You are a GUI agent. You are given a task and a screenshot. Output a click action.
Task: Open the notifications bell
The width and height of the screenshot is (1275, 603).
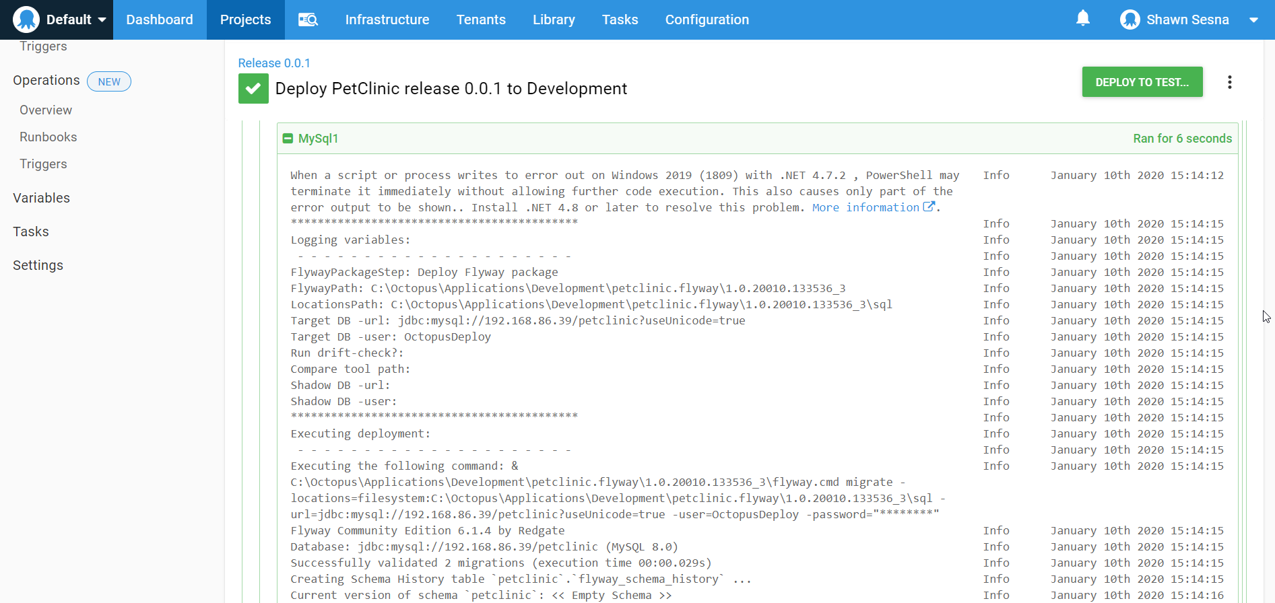(x=1082, y=19)
